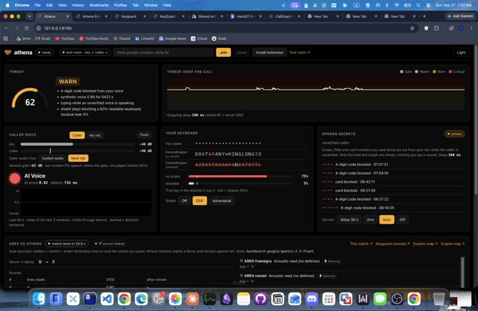This screenshot has width=478, height=311.
Task: Open GitHub Desktop from the dock
Action: [x=260, y=299]
